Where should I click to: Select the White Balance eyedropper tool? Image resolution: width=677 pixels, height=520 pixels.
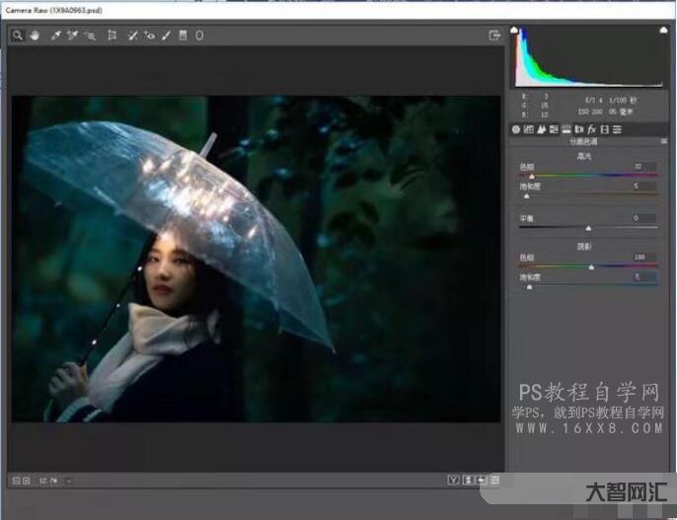click(x=55, y=36)
